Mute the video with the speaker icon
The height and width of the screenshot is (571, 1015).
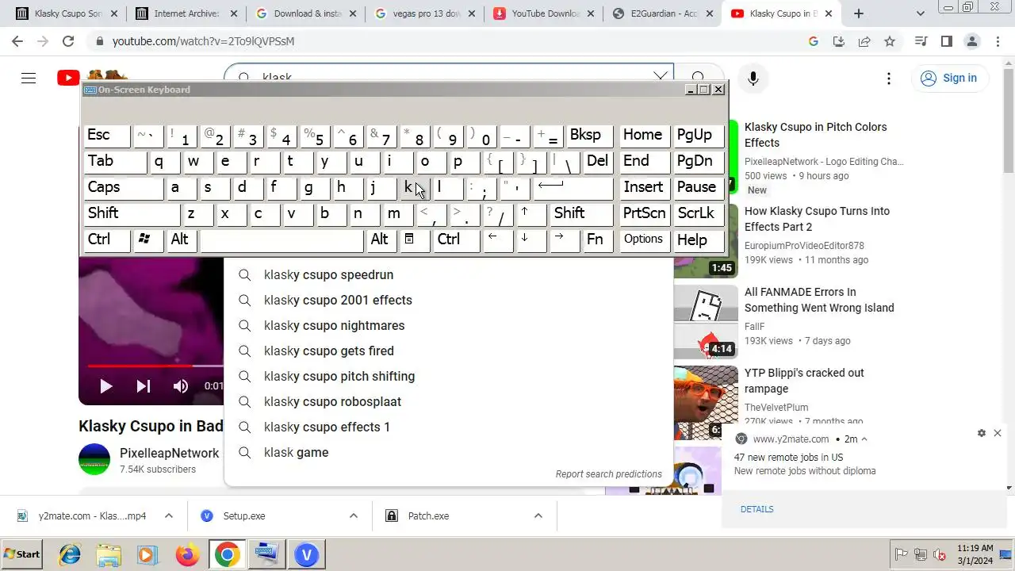pos(181,386)
